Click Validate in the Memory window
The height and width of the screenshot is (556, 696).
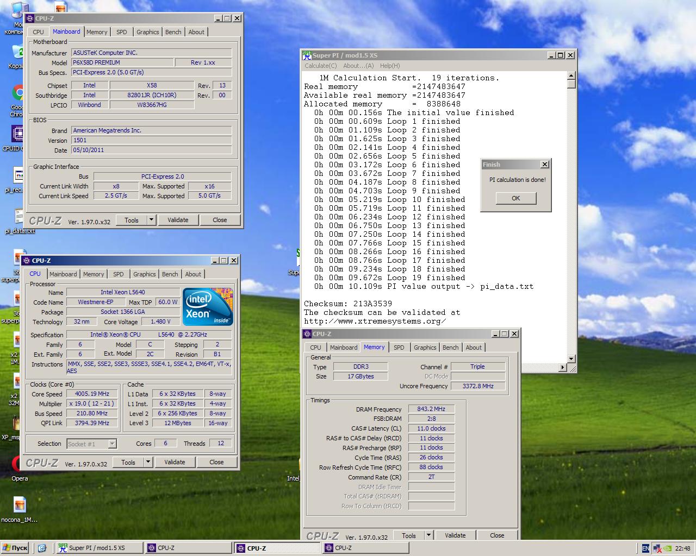pos(455,535)
